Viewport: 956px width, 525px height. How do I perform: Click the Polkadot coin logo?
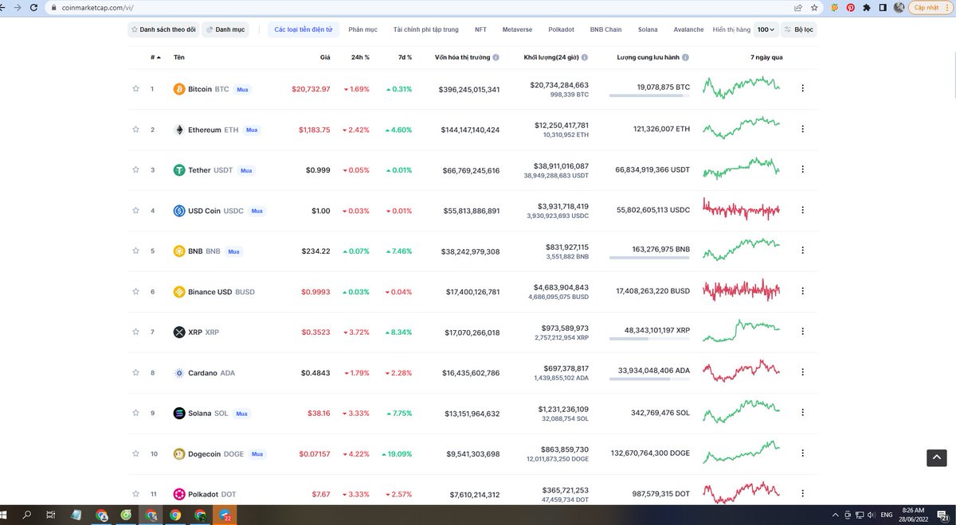tap(179, 494)
